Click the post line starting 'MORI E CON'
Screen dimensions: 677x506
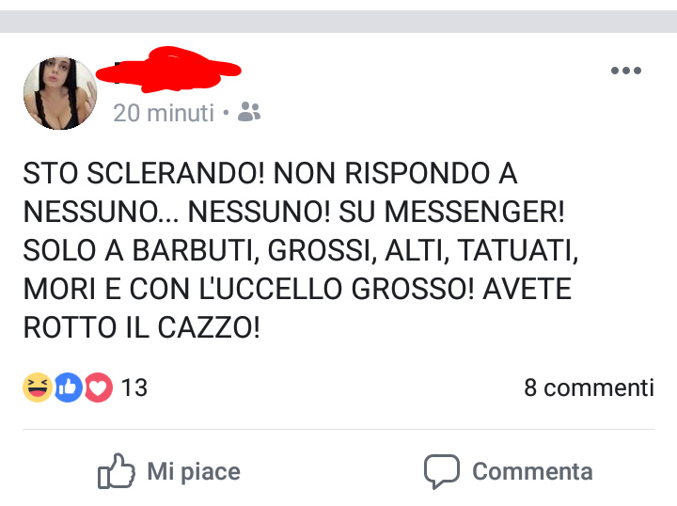[x=297, y=289]
